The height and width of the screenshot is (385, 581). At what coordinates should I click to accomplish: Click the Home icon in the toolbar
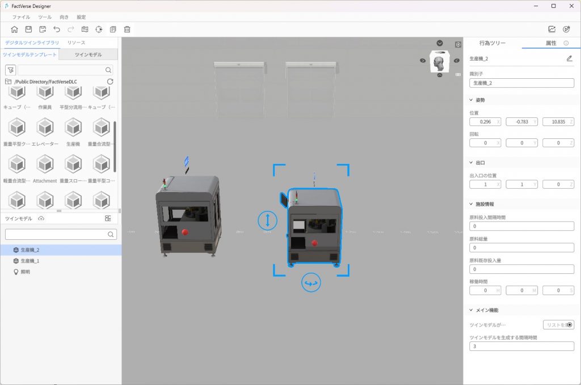point(14,29)
